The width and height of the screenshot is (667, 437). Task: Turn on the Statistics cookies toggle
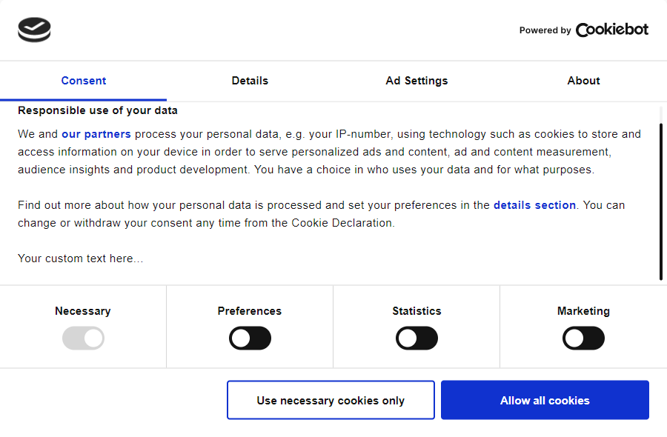417,338
